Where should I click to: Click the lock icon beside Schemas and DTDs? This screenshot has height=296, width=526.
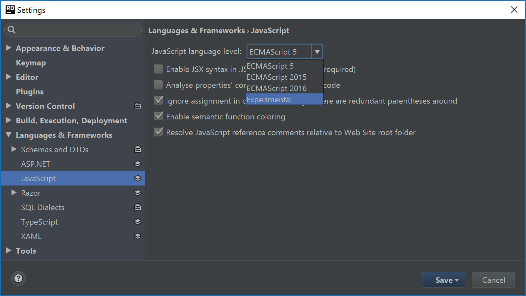tap(138, 149)
